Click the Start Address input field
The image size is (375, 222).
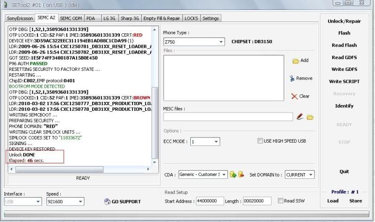tap(210, 201)
